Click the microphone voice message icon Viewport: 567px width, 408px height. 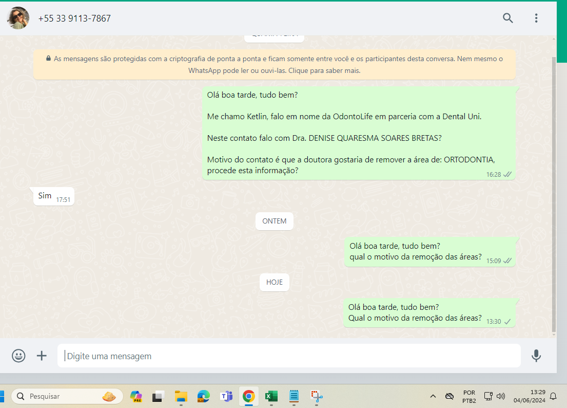tap(536, 356)
